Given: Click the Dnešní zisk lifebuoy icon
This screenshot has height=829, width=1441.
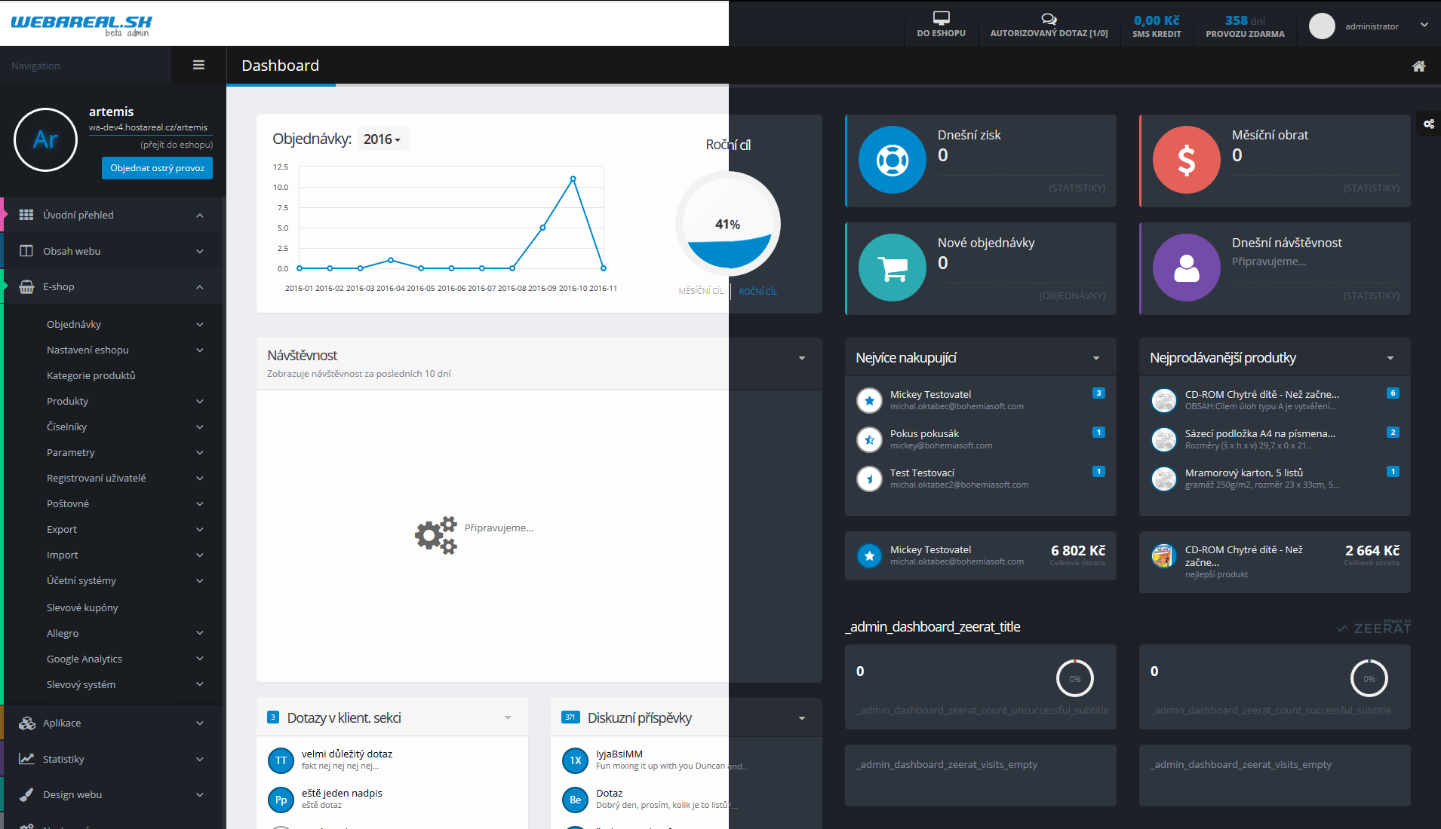Looking at the screenshot, I should click(893, 161).
